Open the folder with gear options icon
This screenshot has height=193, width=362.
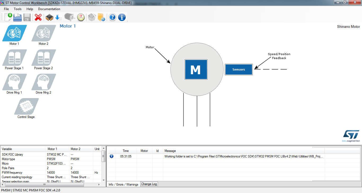coord(101,17)
